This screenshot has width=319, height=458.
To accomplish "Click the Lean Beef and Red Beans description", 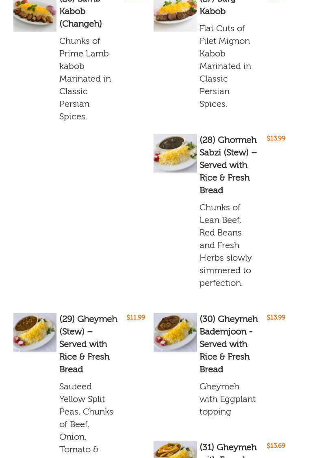I will [226, 245].
